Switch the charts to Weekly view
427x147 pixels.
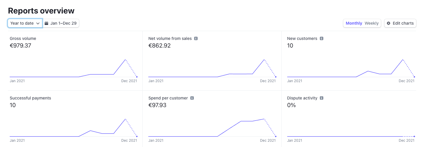pos(371,23)
